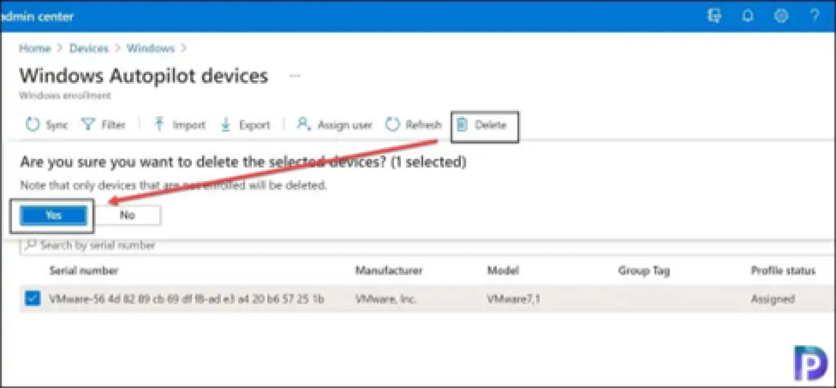
Task: Confirm deletion with the Yes button
Action: point(53,216)
